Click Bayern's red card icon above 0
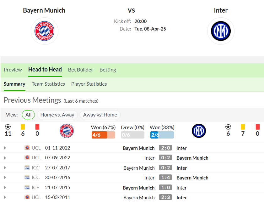The height and width of the screenshot is (210, 264). [37, 127]
